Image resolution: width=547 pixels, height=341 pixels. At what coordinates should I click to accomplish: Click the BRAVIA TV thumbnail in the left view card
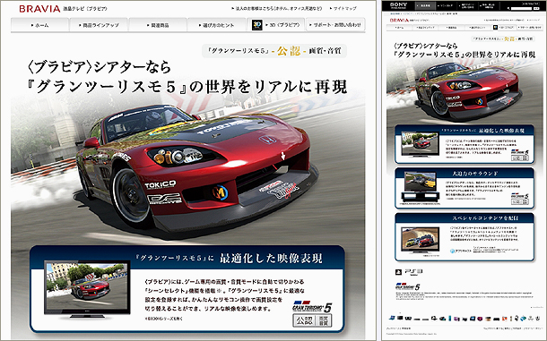click(87, 289)
